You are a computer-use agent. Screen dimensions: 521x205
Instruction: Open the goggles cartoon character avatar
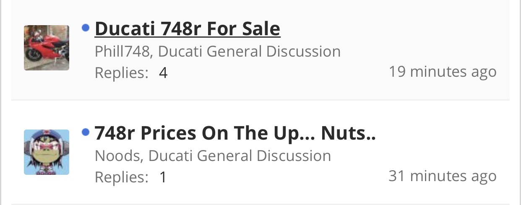click(x=47, y=152)
